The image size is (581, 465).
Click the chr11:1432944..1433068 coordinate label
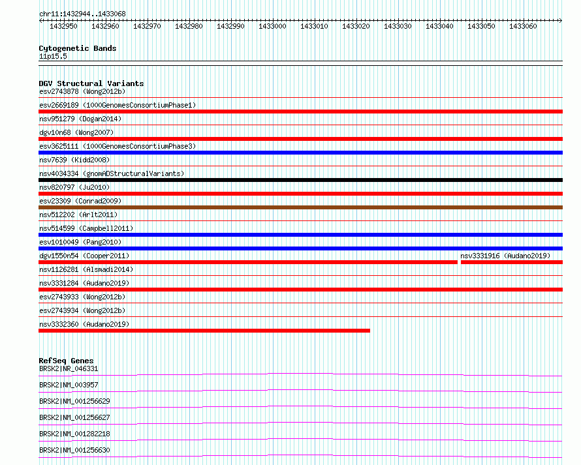pos(82,14)
